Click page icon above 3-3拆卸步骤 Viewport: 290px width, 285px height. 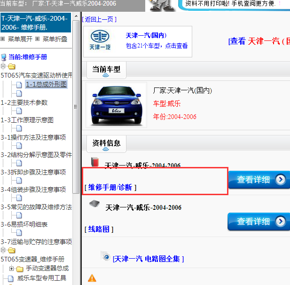(19, 163)
